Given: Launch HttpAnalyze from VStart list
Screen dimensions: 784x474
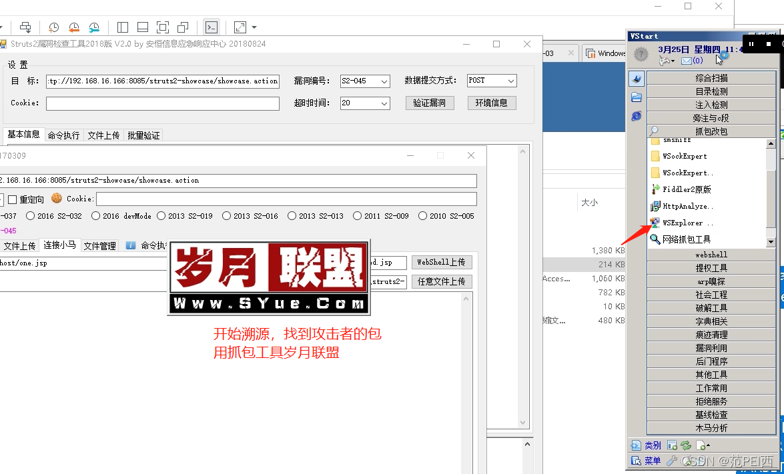Looking at the screenshot, I should coord(681,206).
